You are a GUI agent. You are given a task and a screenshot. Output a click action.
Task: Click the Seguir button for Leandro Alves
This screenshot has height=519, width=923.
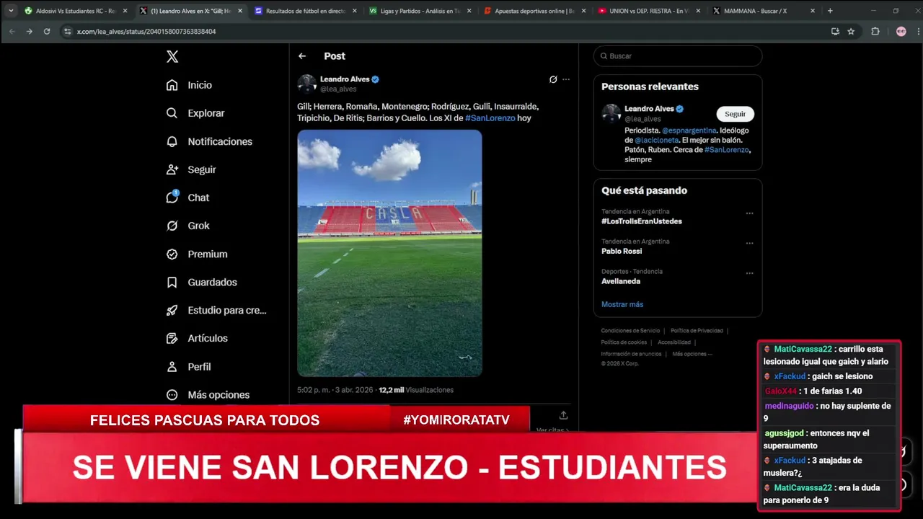(736, 114)
